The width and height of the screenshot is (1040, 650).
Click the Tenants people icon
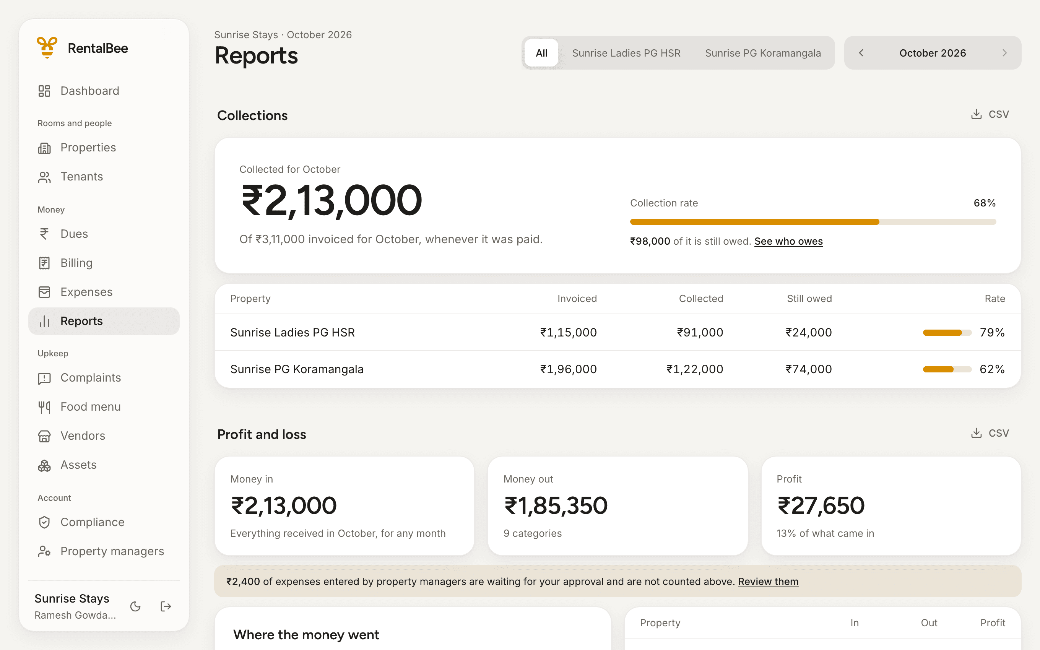tap(44, 177)
